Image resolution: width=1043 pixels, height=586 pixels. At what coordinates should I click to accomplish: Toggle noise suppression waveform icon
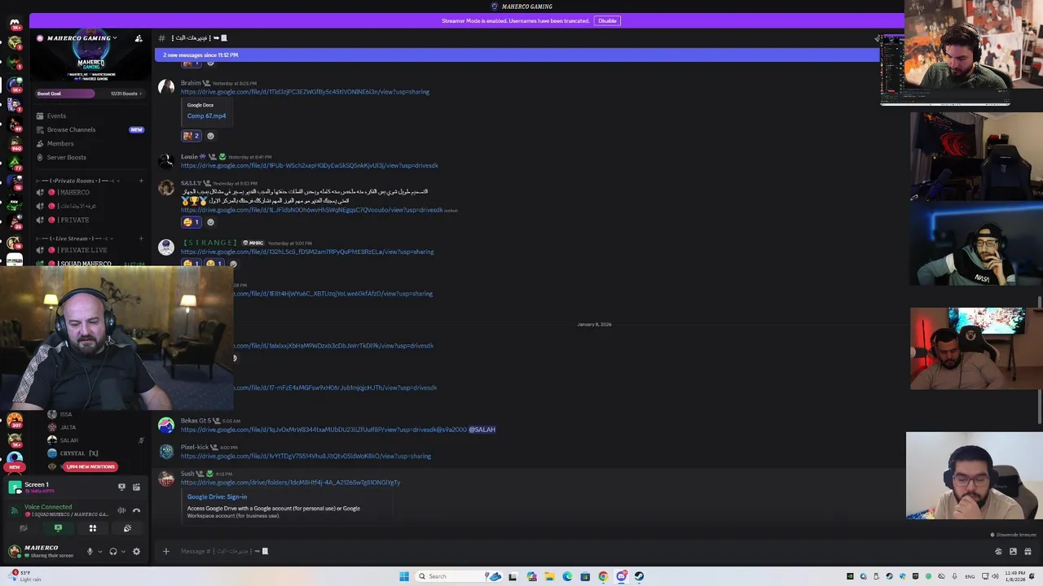121,510
